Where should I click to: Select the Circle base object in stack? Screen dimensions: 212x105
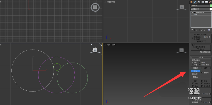point(195,15)
